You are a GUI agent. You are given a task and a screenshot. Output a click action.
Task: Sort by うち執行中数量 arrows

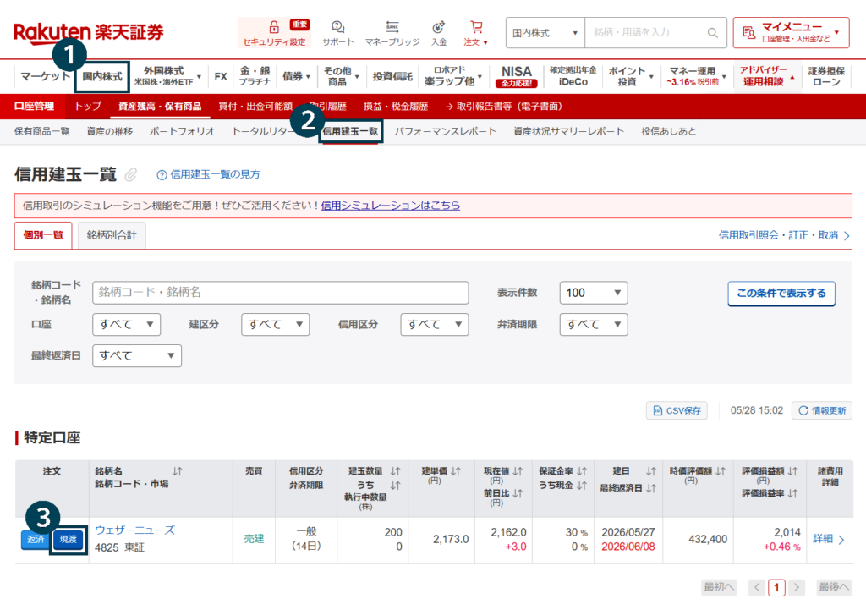pos(396,486)
